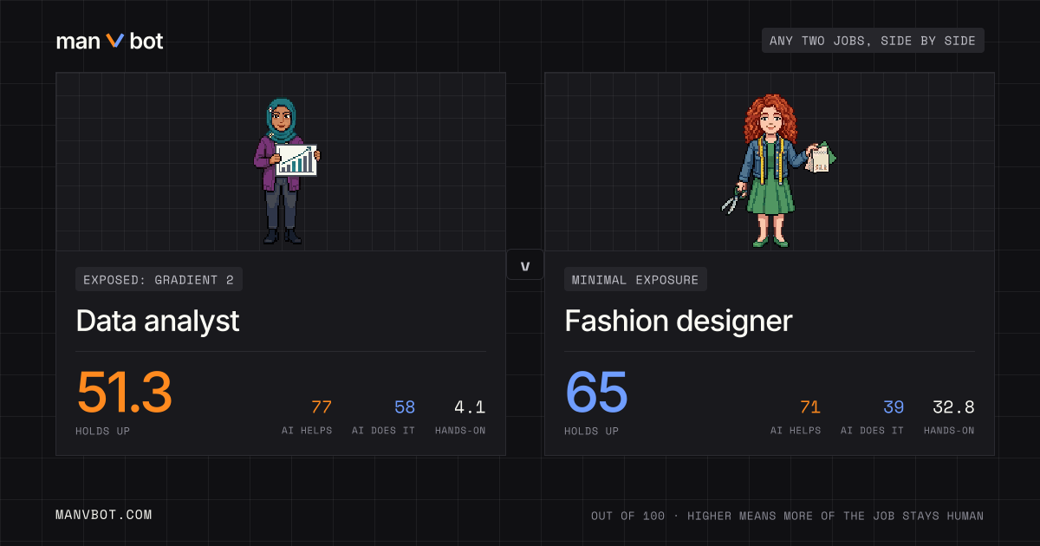Select the Data analyst pixel character

tap(287, 171)
